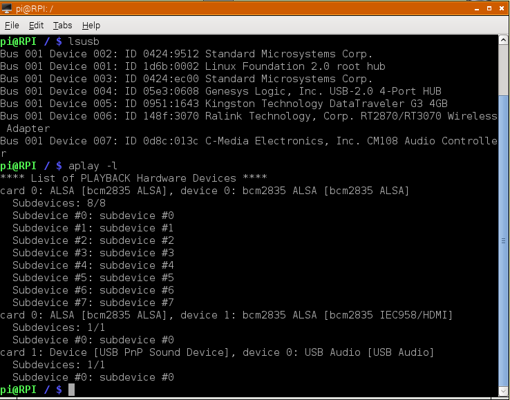Screen dimensions: 510x400
Task: Click the scrollbar up arrow
Action: pyautogui.click(x=504, y=39)
